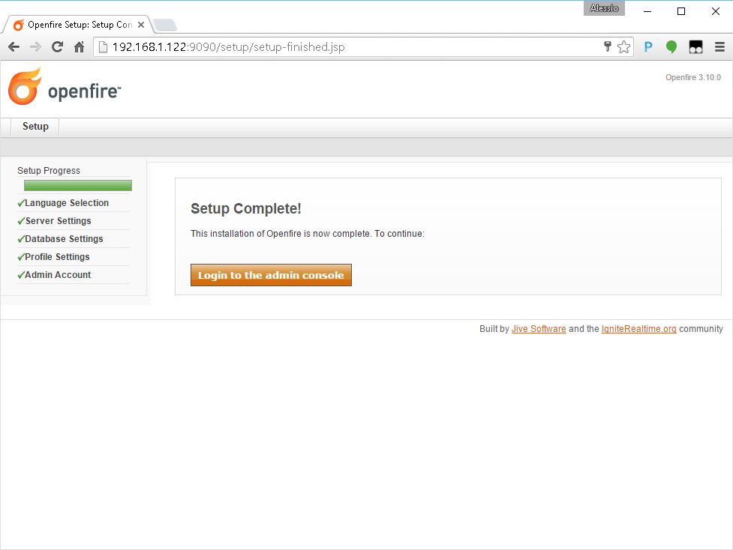
Task: Click the green balloon extension icon
Action: tap(671, 47)
